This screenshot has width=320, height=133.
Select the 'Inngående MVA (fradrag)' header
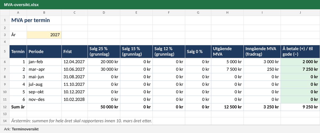tap(262, 51)
